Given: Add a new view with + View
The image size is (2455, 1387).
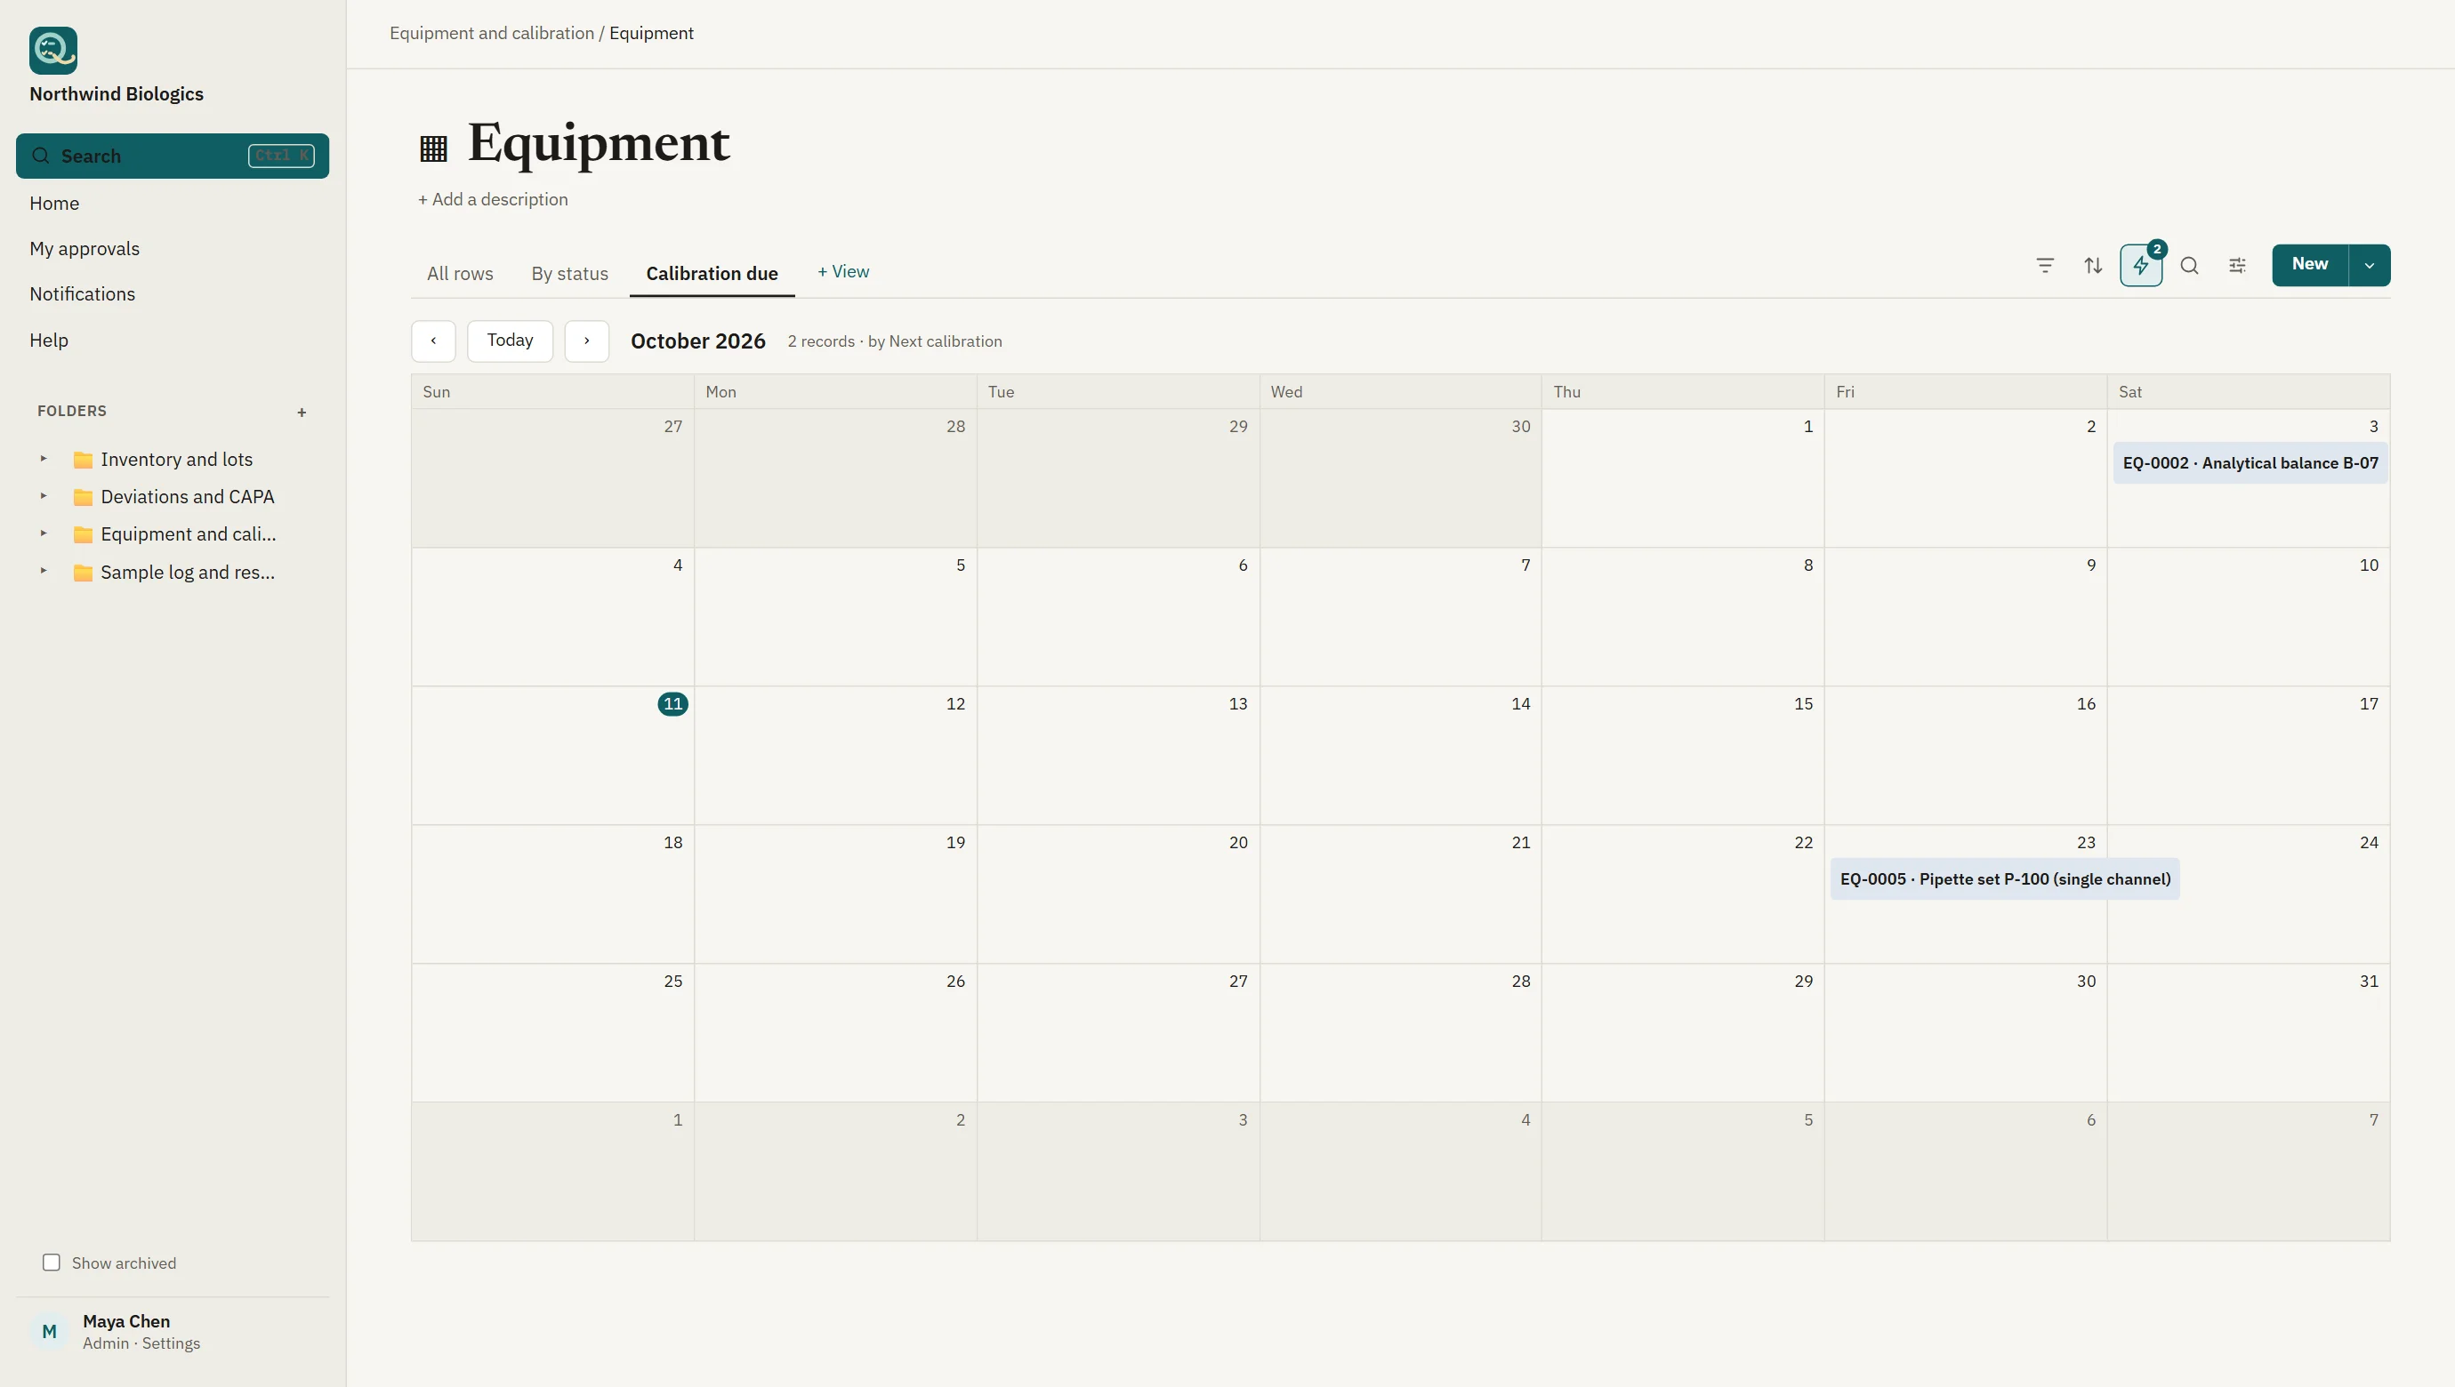Looking at the screenshot, I should click(843, 271).
